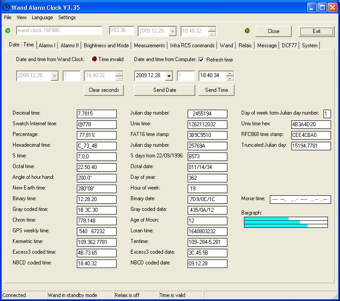Image resolution: width=340 pixels, height=301 pixels.
Task: Open the Language menu
Action: (x=42, y=17)
